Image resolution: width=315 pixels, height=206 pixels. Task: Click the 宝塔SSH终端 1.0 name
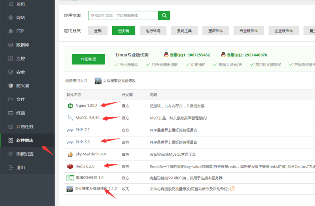(x=89, y=178)
